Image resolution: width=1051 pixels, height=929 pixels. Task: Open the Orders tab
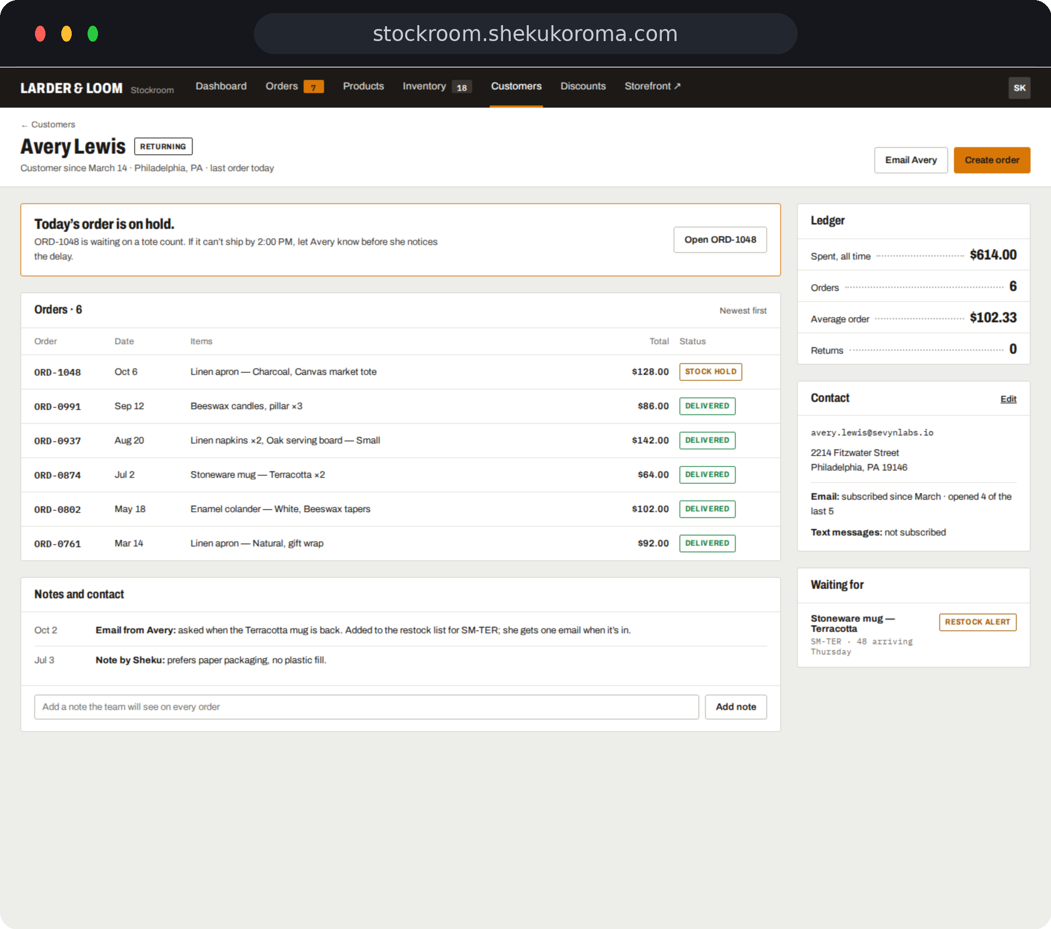294,86
